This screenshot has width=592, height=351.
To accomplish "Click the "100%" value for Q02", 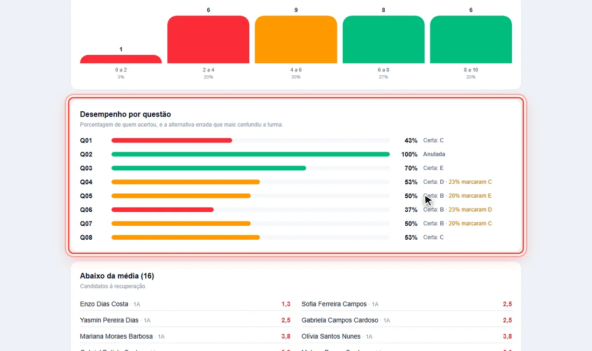I will (409, 154).
